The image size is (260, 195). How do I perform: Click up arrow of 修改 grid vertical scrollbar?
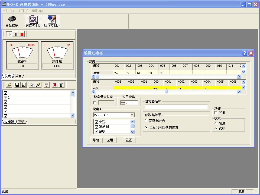pos(243,82)
